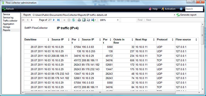Open the export save dropdown

point(93,20)
